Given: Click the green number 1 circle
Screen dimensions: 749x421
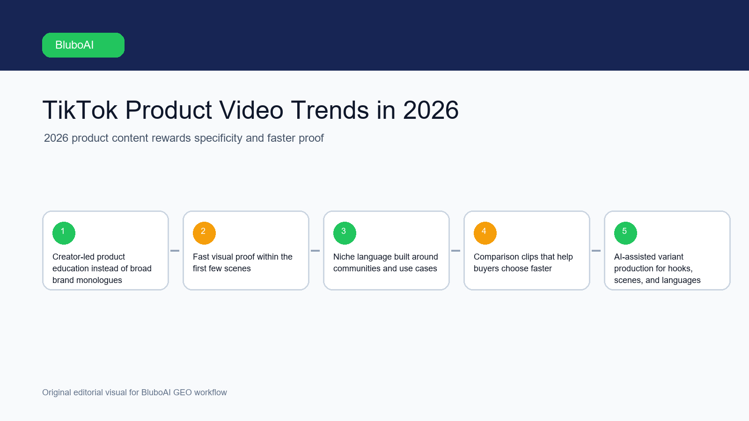Looking at the screenshot, I should [x=64, y=233].
